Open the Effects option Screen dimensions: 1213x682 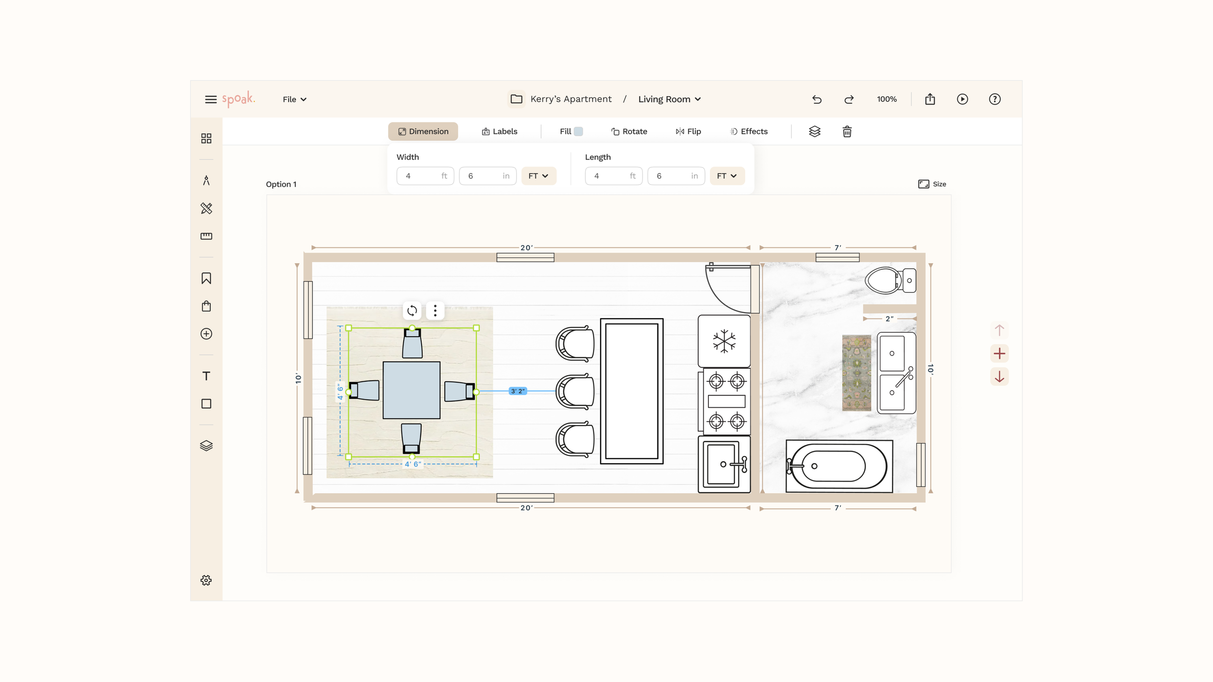(749, 131)
